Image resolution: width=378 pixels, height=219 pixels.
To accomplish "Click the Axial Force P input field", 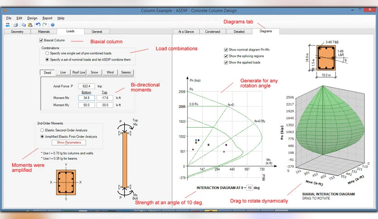I will pos(86,86).
